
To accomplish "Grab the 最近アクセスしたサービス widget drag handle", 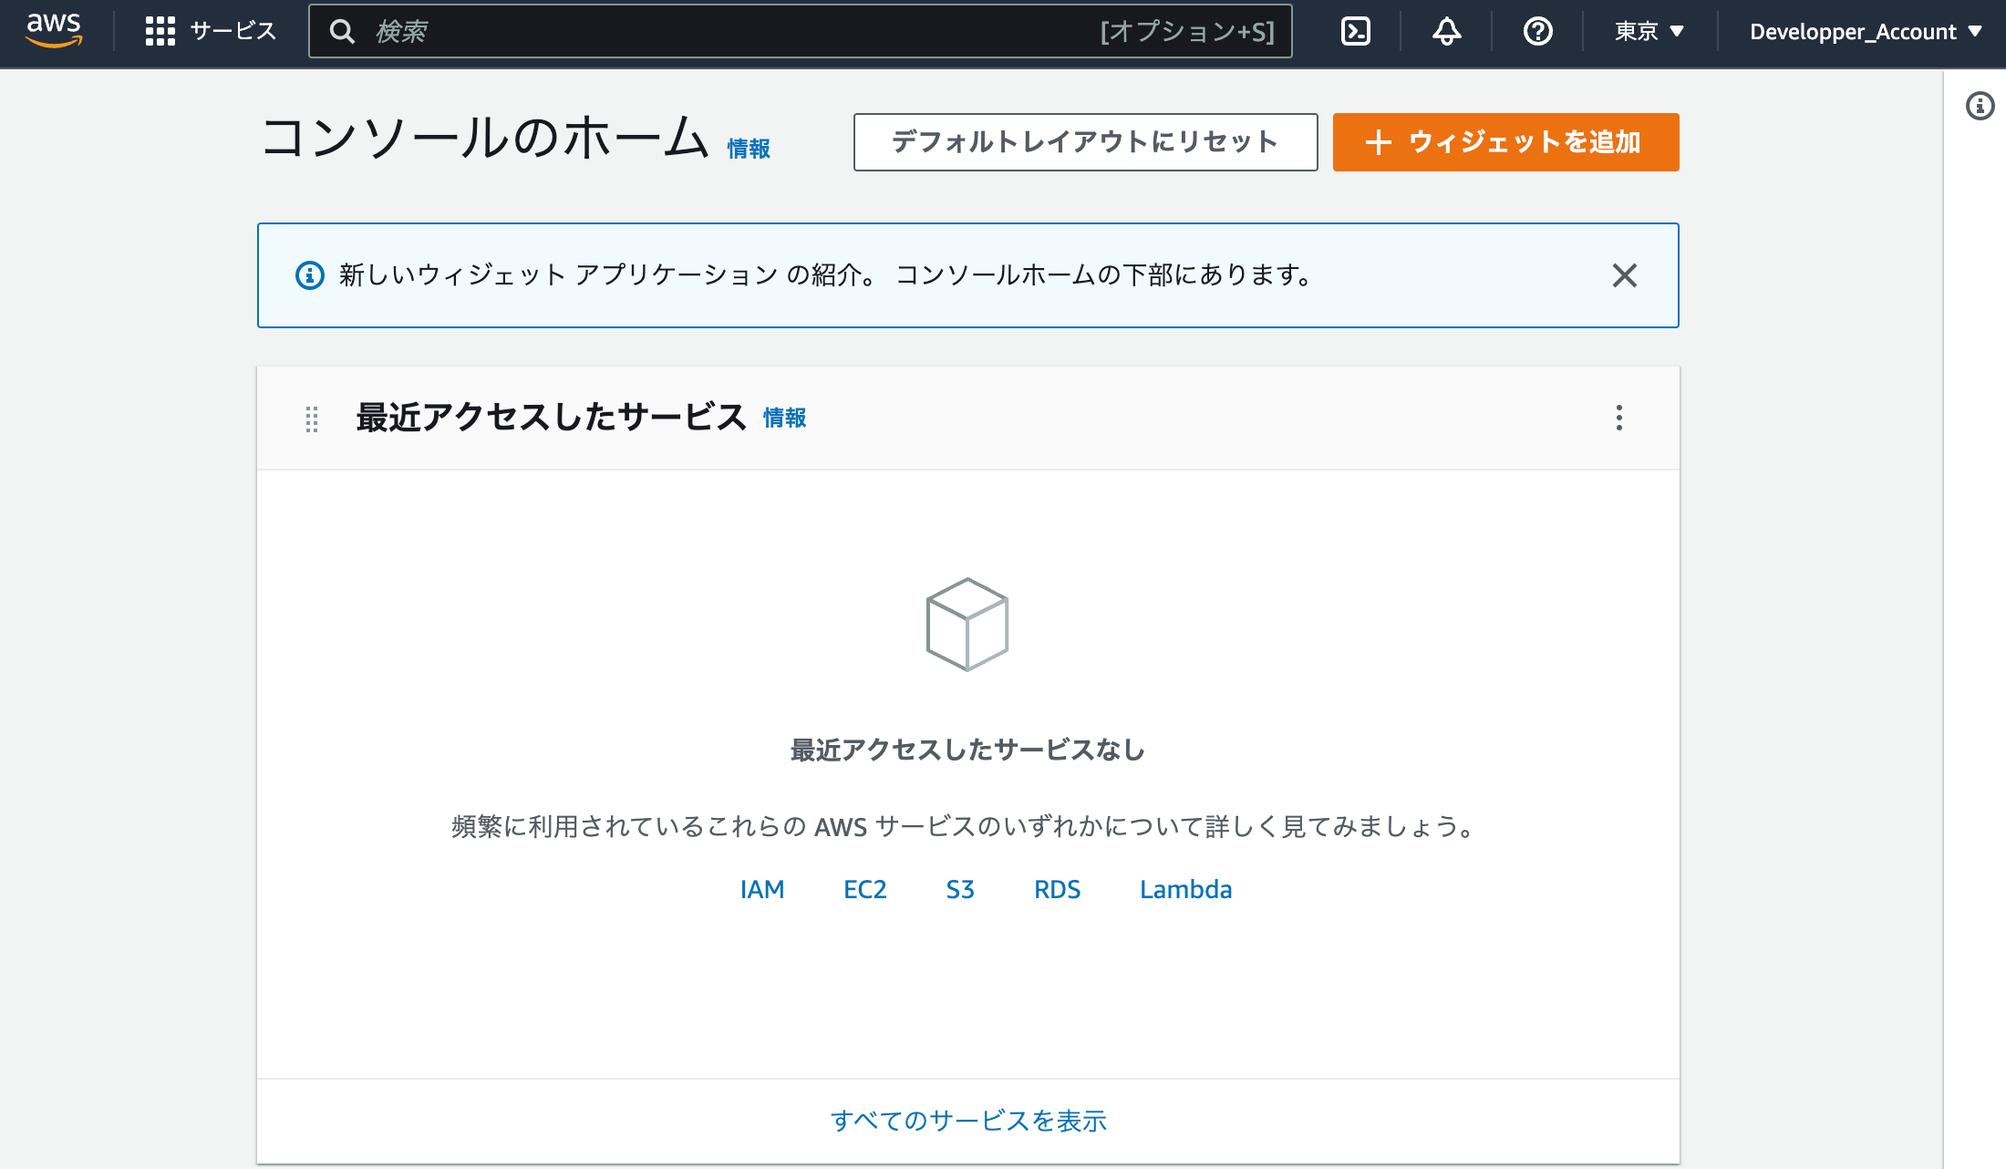I will point(312,419).
